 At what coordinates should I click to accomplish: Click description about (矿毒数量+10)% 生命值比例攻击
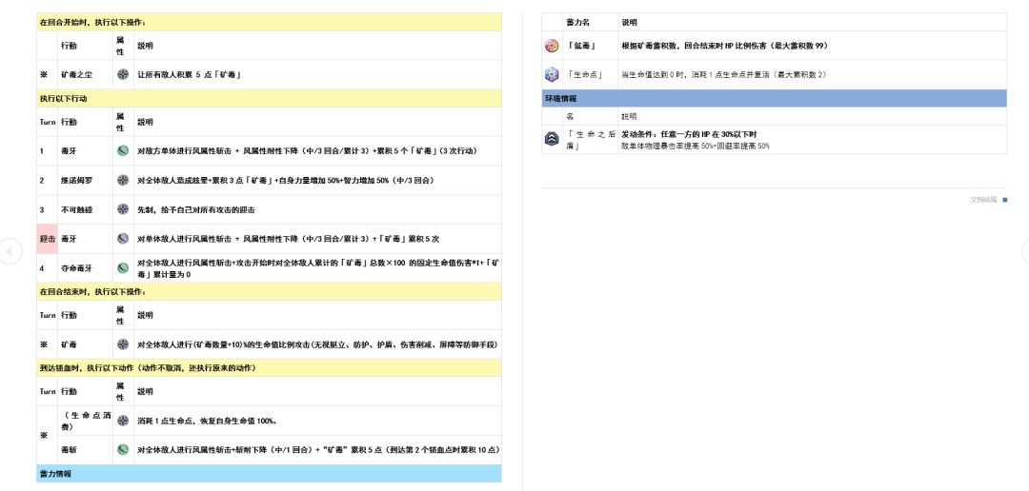pyautogui.click(x=317, y=344)
